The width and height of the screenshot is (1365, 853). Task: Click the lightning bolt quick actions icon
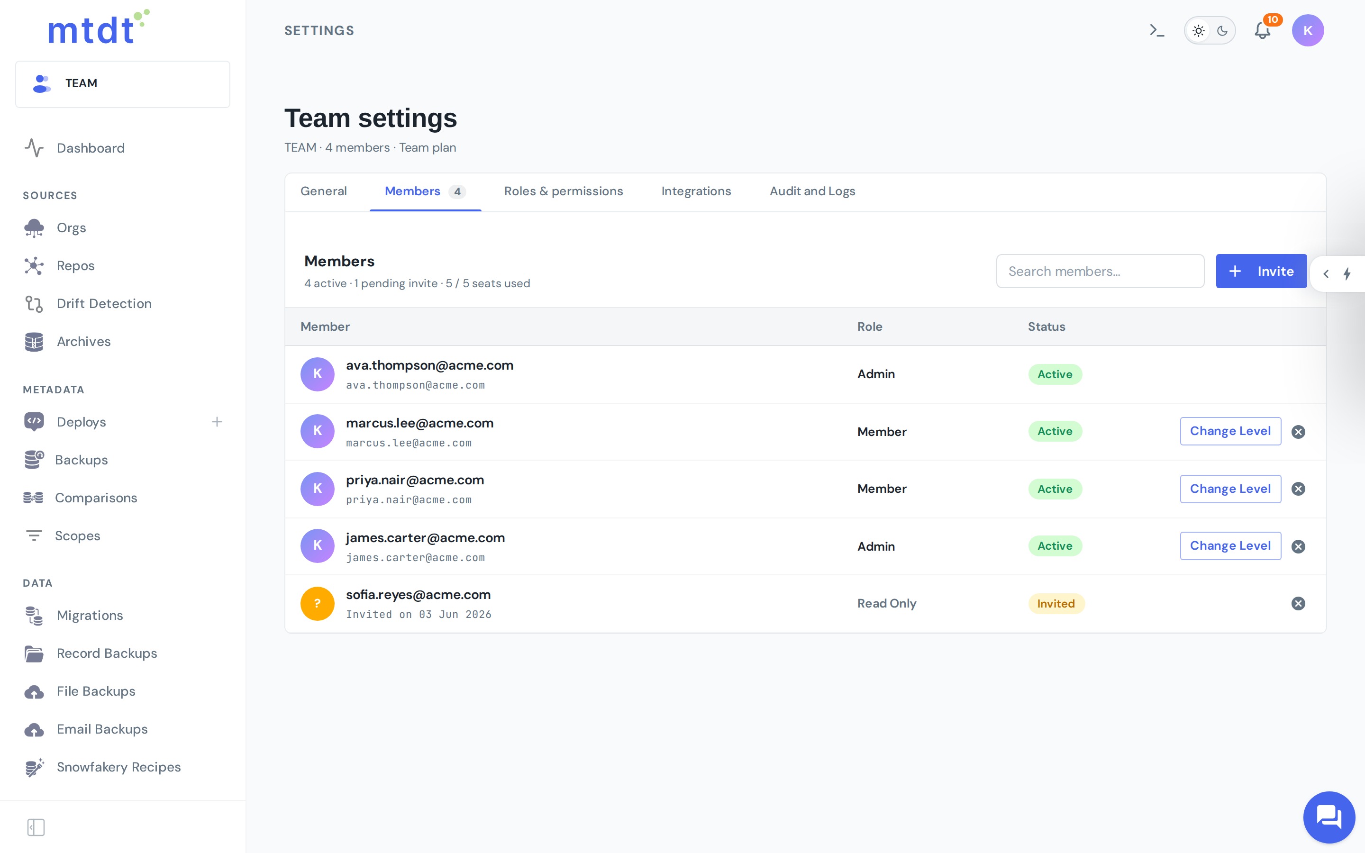(x=1347, y=273)
